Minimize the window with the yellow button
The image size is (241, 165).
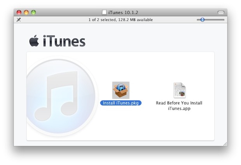[x=26, y=12]
